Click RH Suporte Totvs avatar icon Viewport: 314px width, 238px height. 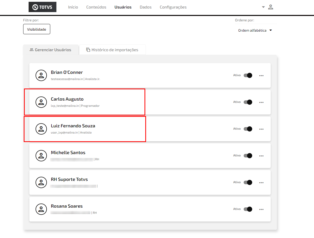[x=41, y=182]
